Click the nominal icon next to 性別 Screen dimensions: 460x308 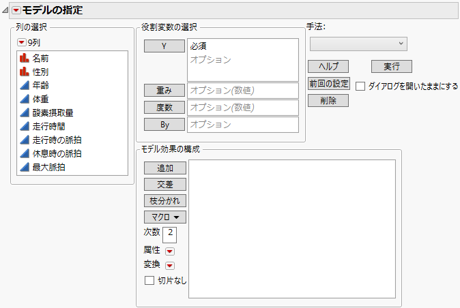coord(23,72)
